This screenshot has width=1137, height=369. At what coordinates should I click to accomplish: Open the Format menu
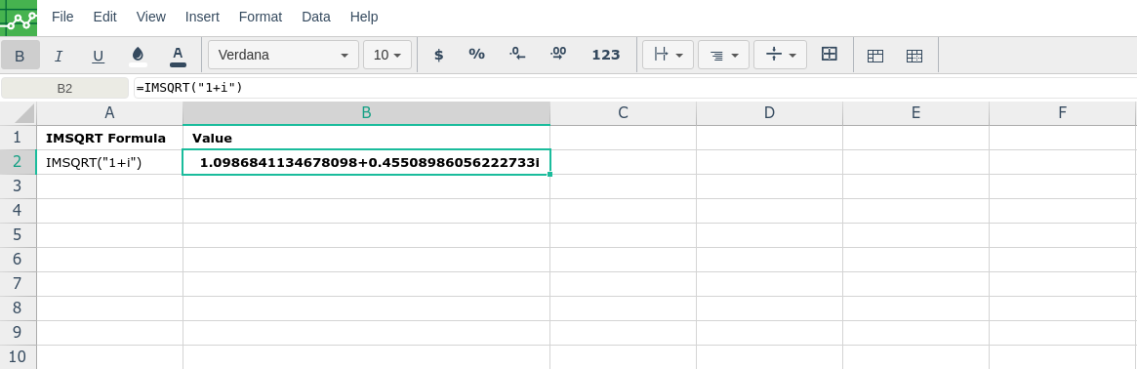click(x=261, y=17)
